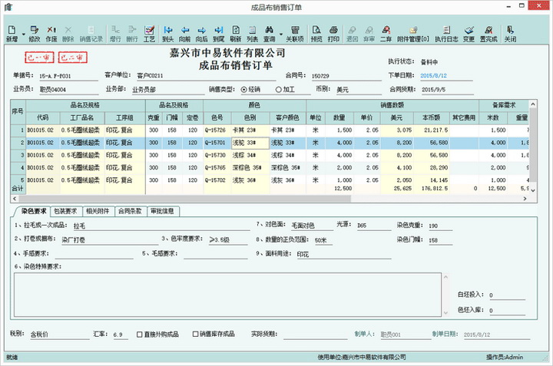Click the 关闭 (Close) toolbar icon
The image size is (553, 366).
(510, 31)
